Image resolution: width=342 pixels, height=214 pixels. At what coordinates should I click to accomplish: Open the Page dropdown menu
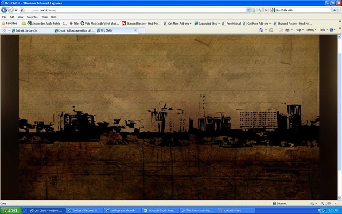click(x=299, y=30)
